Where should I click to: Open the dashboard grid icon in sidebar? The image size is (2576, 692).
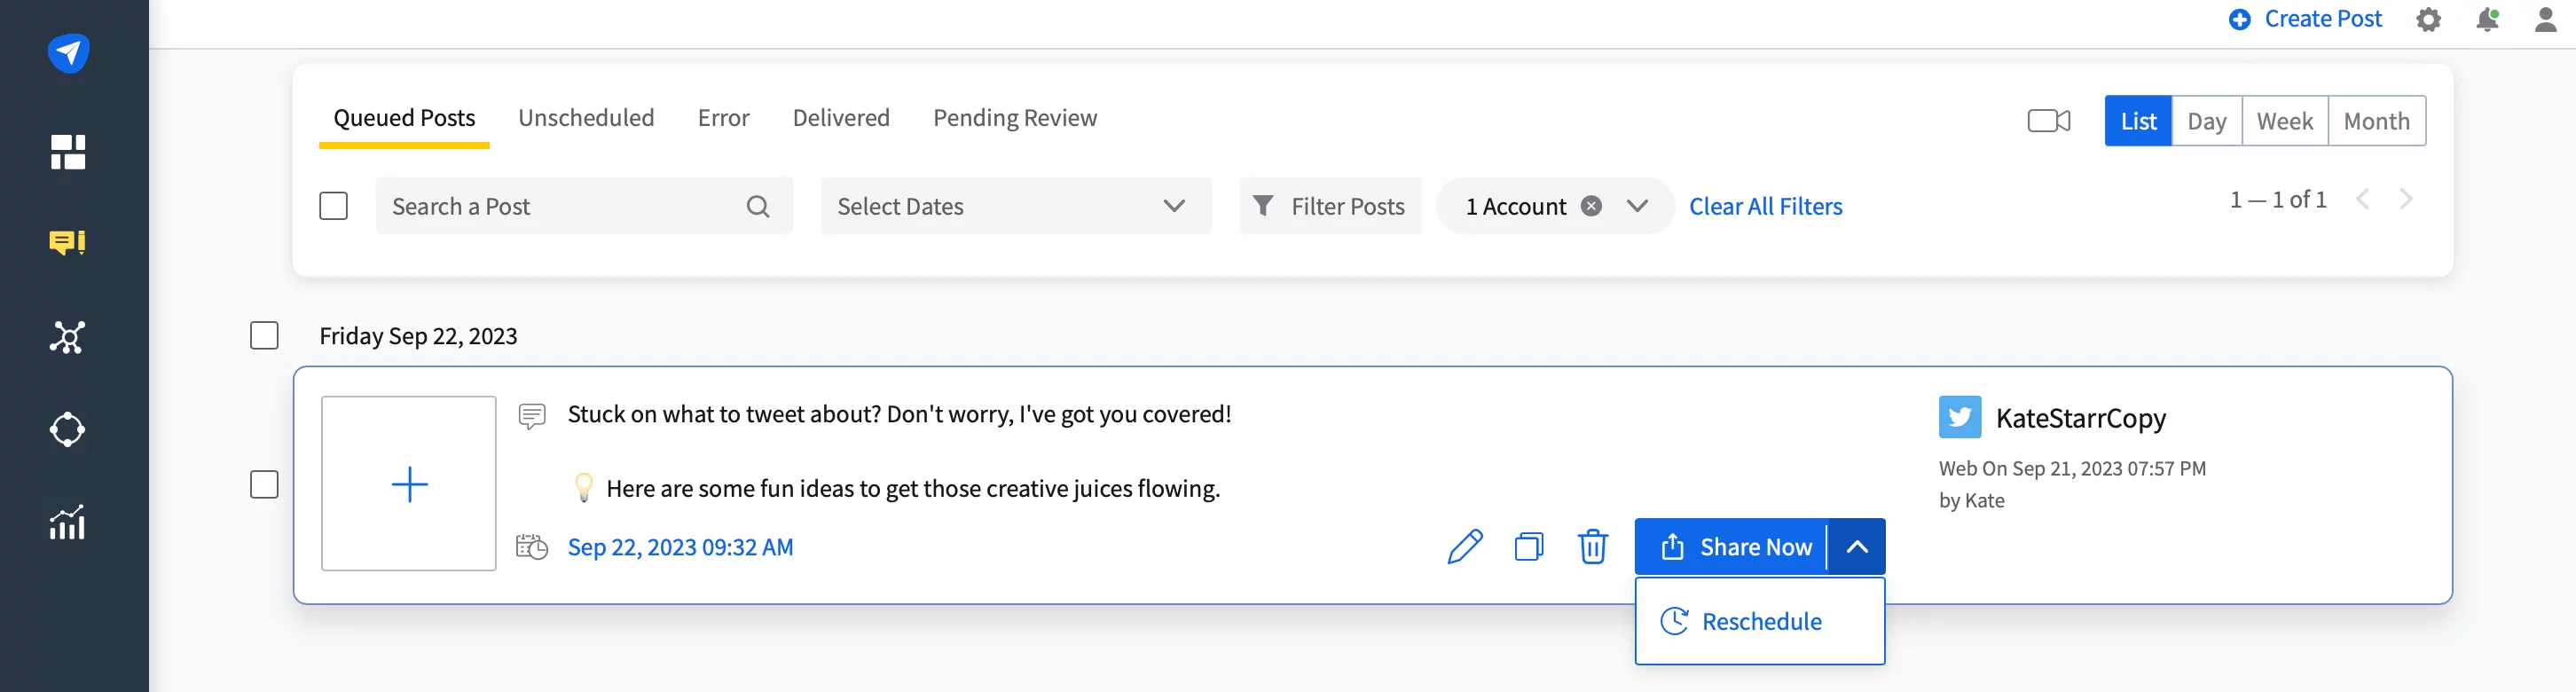68,152
